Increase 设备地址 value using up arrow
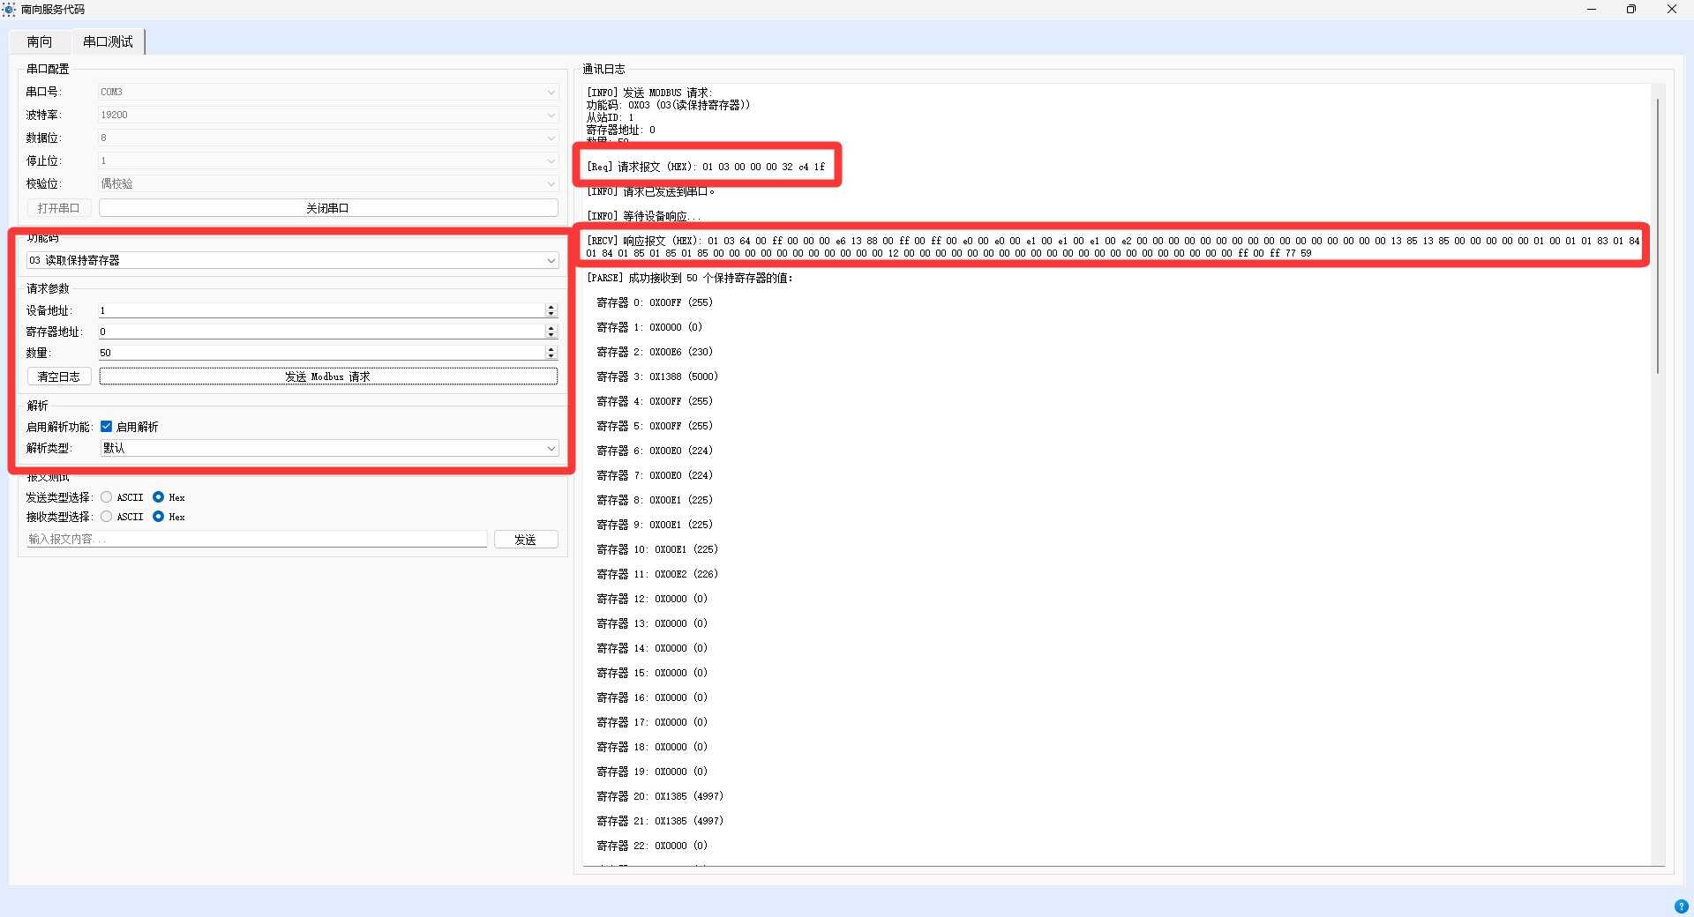Image resolution: width=1694 pixels, height=917 pixels. (x=551, y=307)
